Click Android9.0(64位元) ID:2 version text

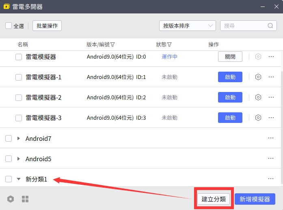tap(116, 98)
